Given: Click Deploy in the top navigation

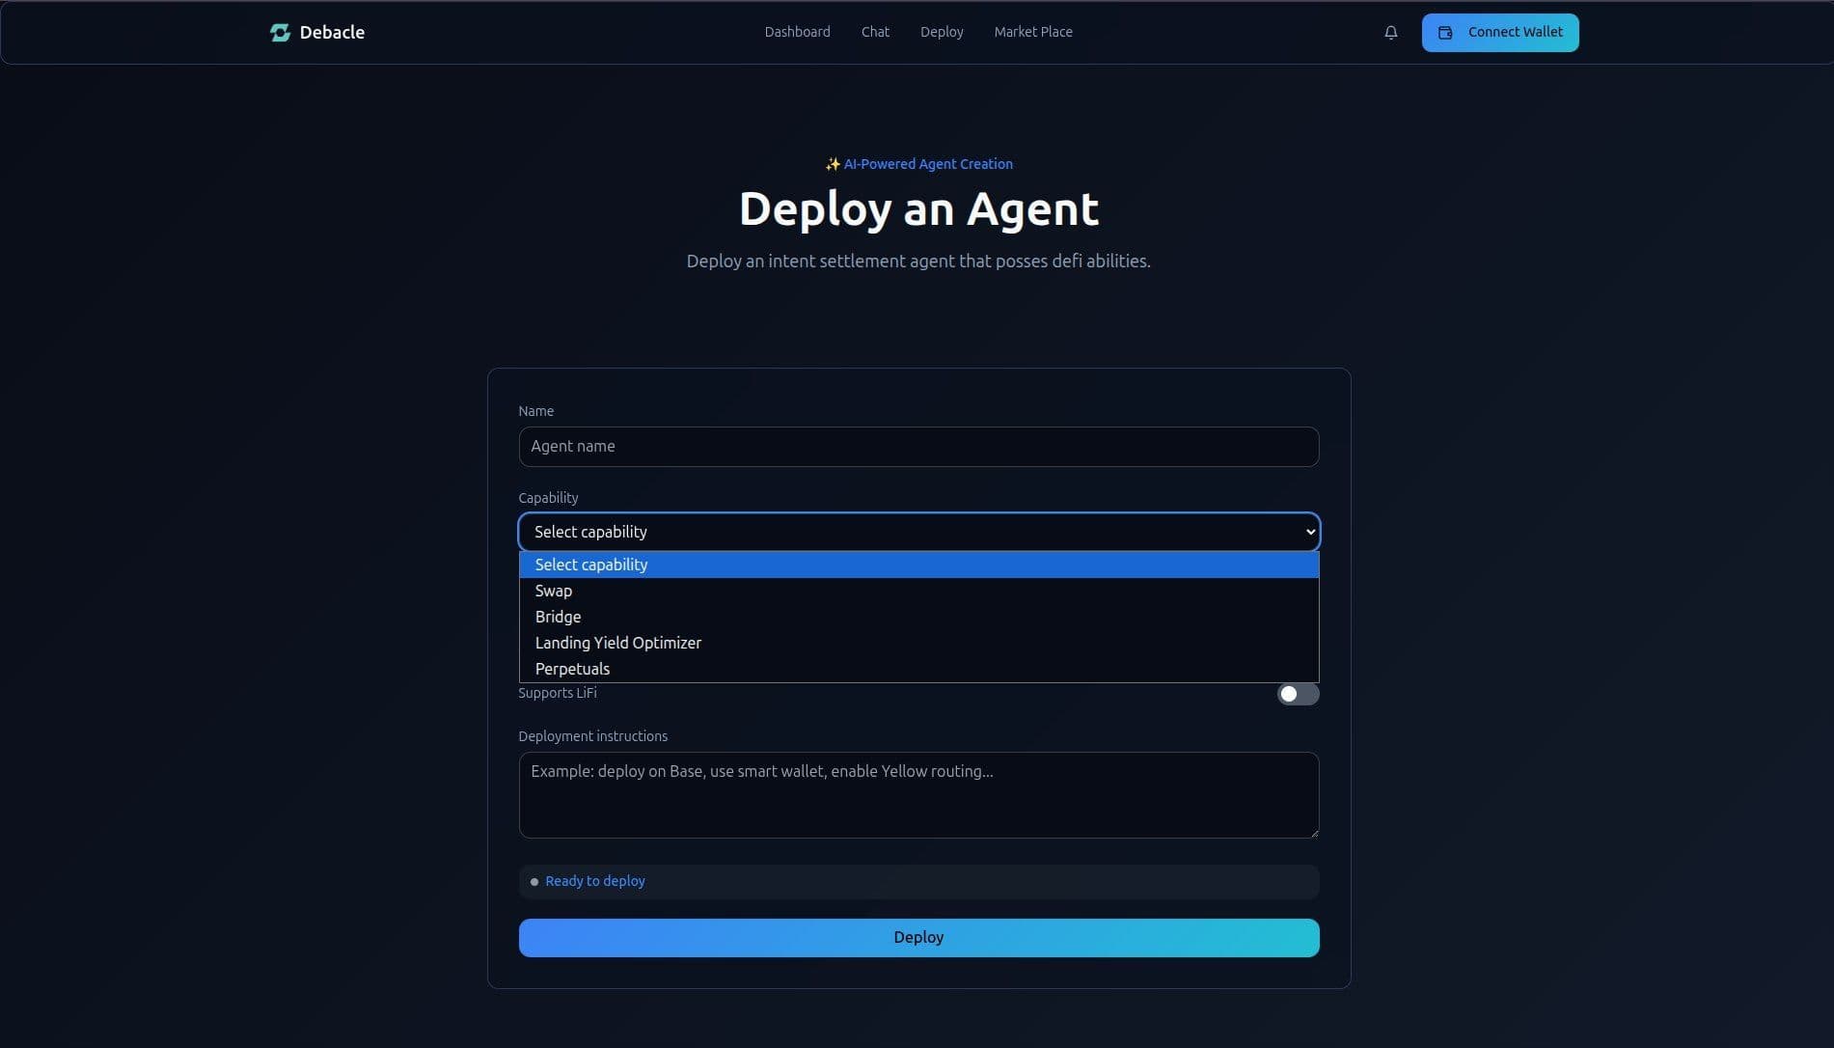Looking at the screenshot, I should click(941, 32).
